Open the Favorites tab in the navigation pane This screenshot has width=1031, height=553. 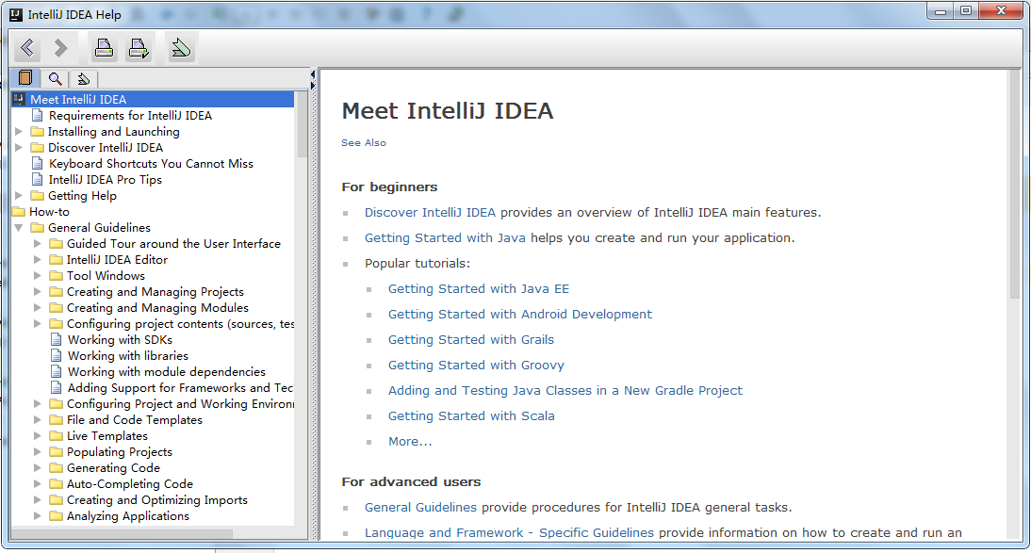[83, 78]
